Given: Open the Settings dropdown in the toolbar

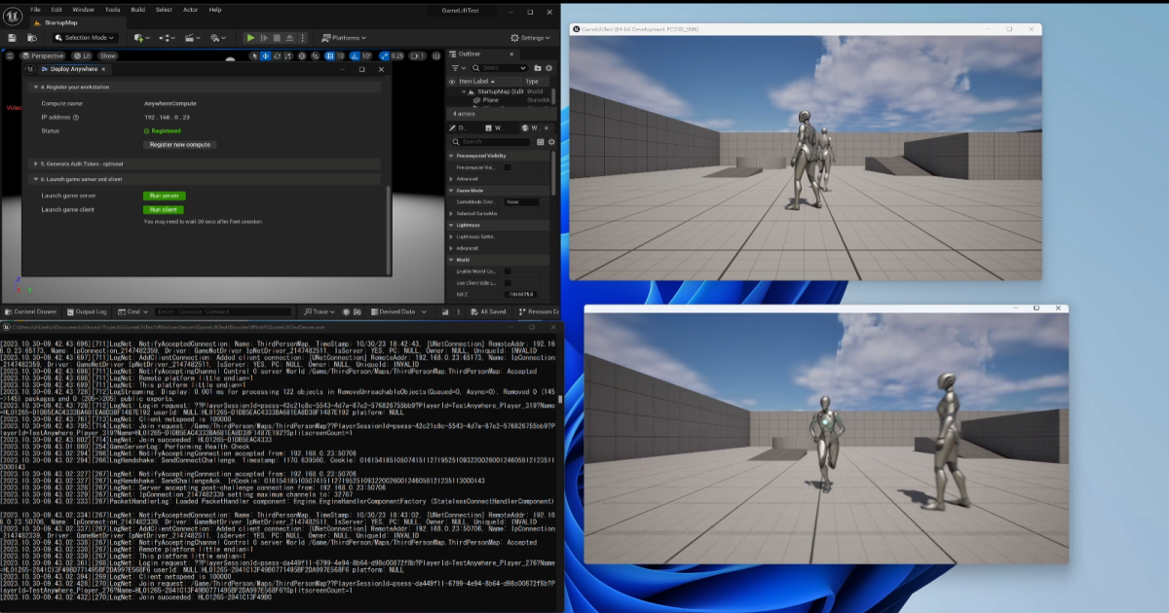Looking at the screenshot, I should pyautogui.click(x=532, y=38).
